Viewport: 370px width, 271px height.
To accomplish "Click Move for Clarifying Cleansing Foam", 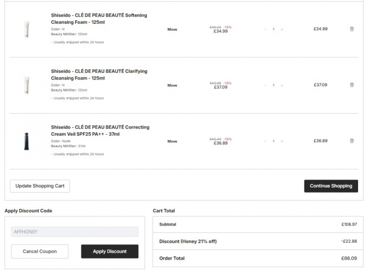I will tap(172, 85).
